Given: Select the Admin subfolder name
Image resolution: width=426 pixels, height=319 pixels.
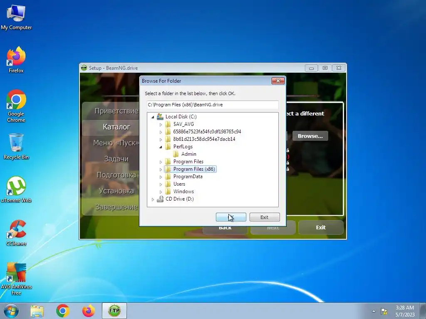Looking at the screenshot, I should click(189, 154).
